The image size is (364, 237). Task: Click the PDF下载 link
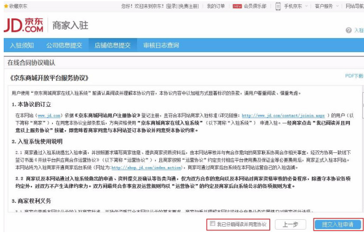coord(354,76)
